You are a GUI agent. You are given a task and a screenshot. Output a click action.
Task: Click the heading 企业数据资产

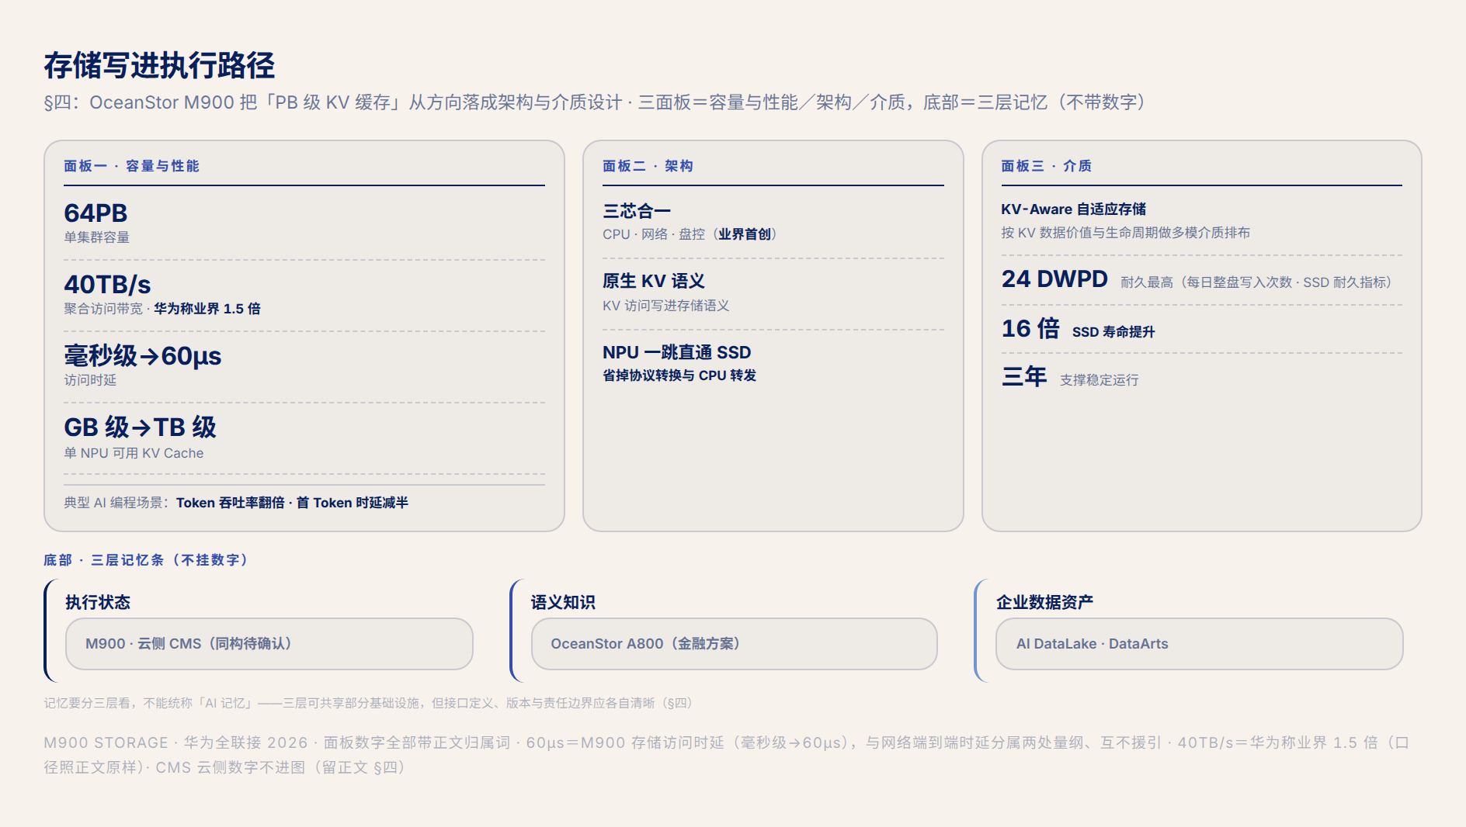1044,602
